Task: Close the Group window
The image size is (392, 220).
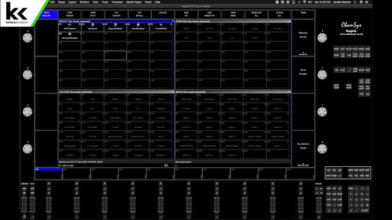Action: pos(172,21)
